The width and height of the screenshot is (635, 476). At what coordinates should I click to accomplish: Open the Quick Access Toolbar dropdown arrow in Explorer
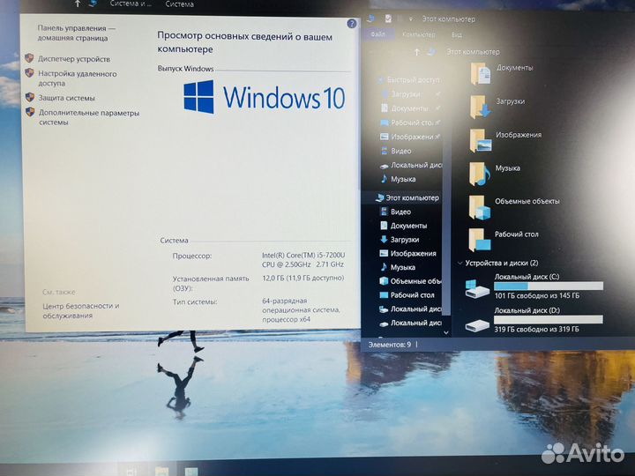pos(410,19)
